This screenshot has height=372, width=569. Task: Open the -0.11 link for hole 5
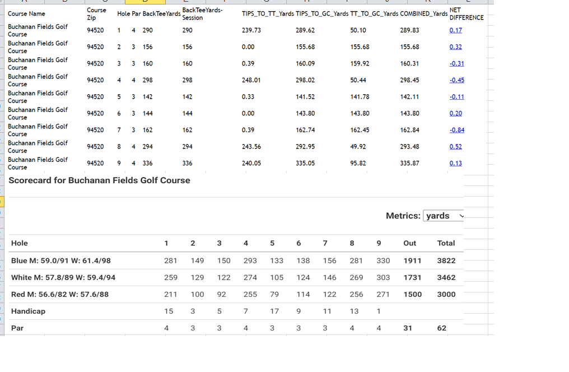(x=456, y=97)
